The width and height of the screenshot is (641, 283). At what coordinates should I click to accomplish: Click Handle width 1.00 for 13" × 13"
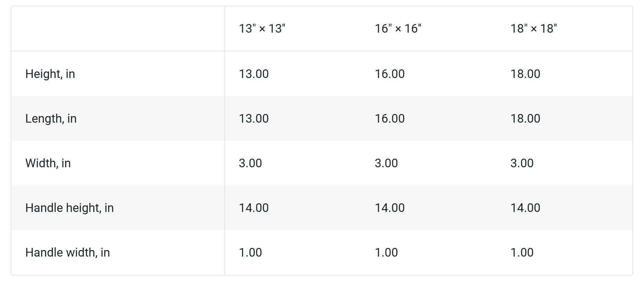coord(250,252)
